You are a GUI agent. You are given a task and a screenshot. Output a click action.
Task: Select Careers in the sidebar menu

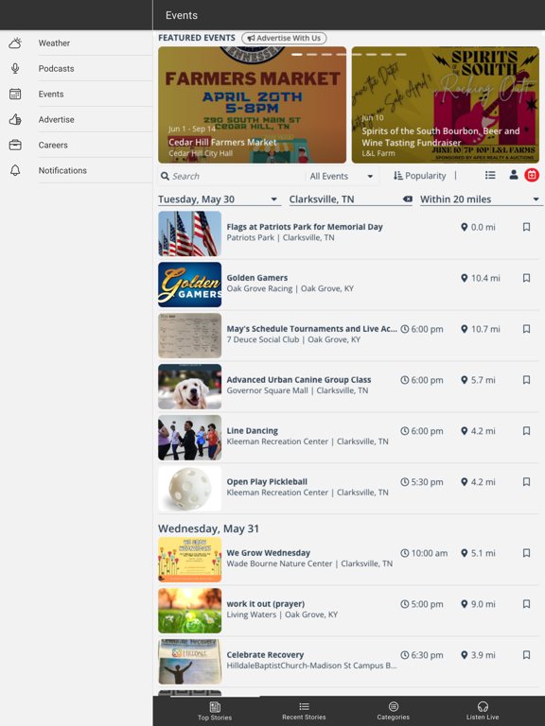(x=53, y=145)
